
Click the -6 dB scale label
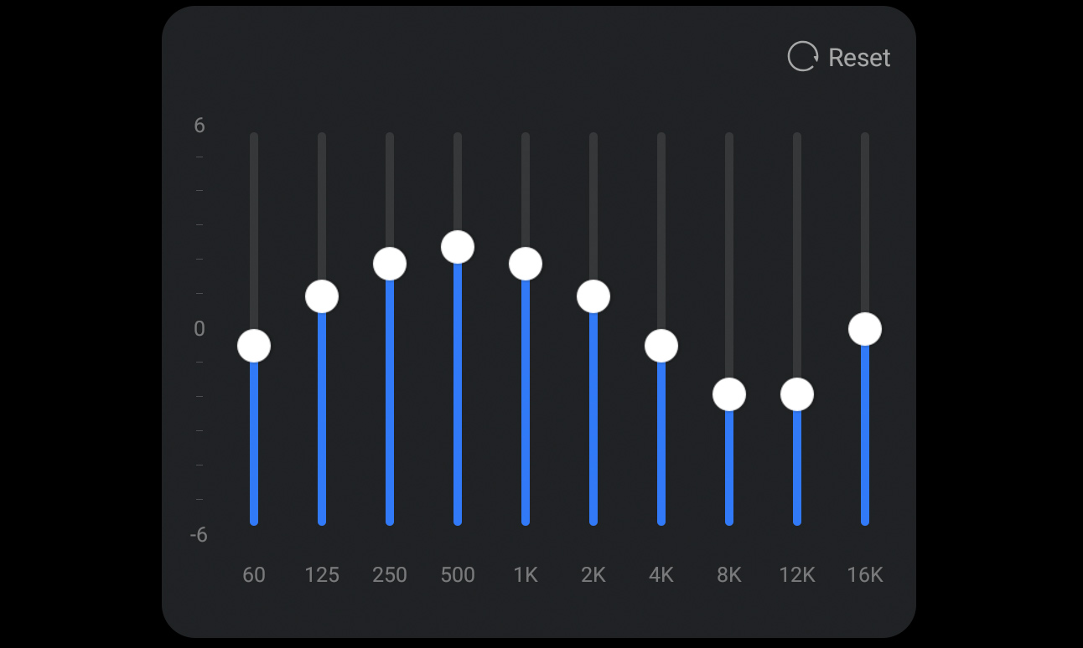tap(199, 535)
